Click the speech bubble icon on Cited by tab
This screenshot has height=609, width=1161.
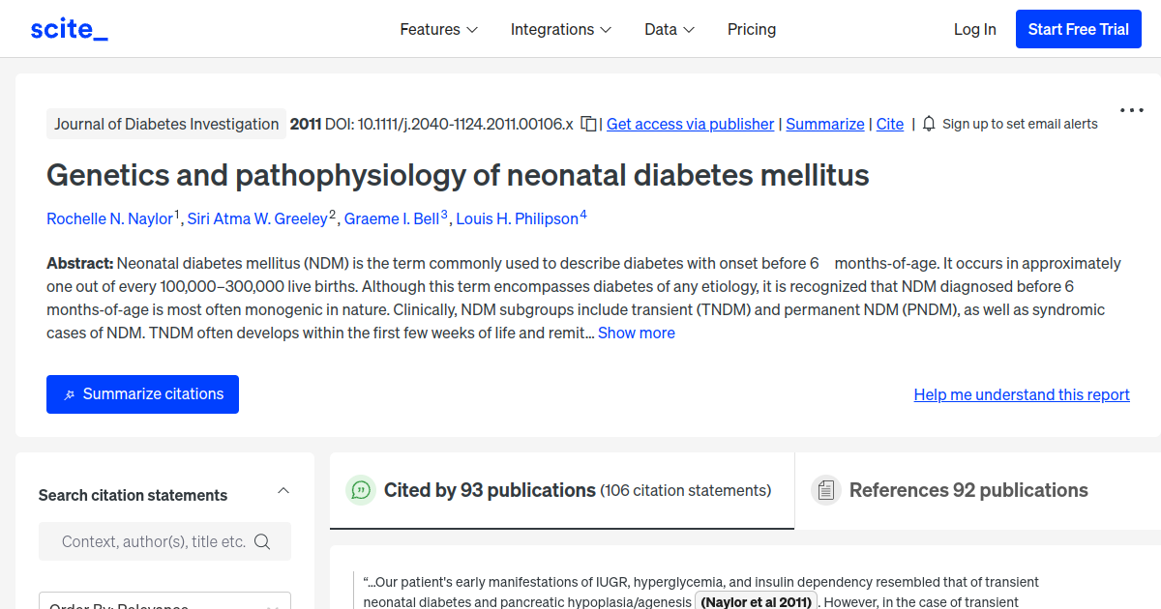360,490
